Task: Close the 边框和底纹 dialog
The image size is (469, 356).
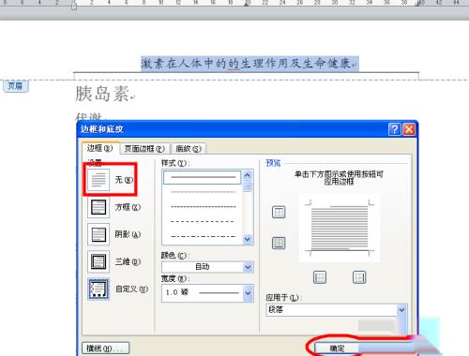Action: [x=409, y=129]
